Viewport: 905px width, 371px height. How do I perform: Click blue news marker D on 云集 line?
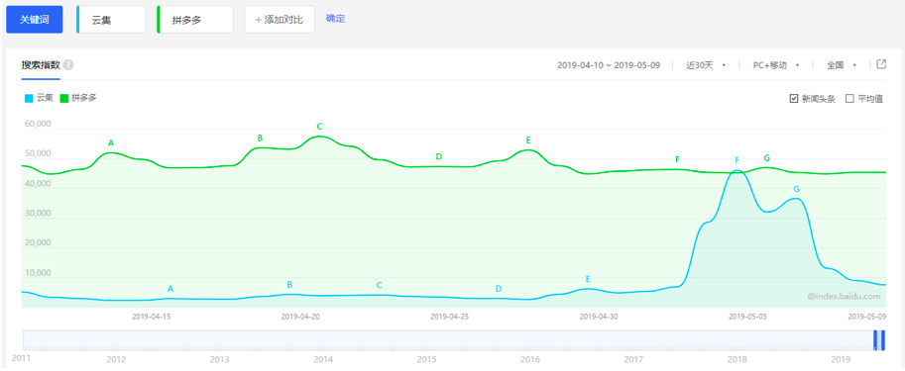pos(499,289)
